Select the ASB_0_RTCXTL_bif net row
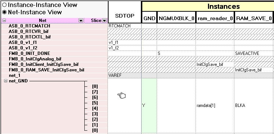 tap(54, 37)
